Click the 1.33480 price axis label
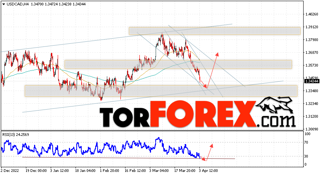Image resolution: width=321 pixels, height=175 pixels. tap(312, 91)
